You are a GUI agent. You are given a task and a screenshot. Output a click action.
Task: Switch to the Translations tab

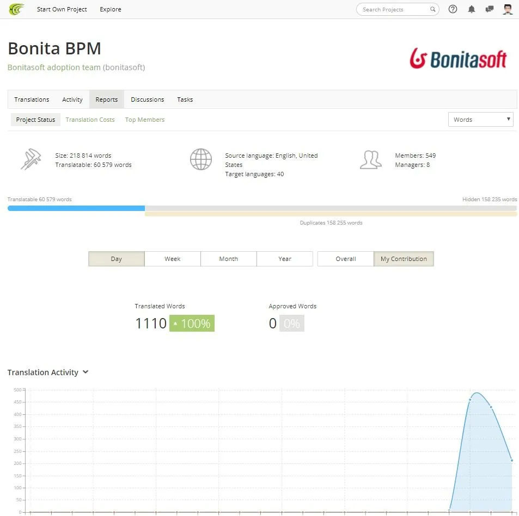coord(32,100)
